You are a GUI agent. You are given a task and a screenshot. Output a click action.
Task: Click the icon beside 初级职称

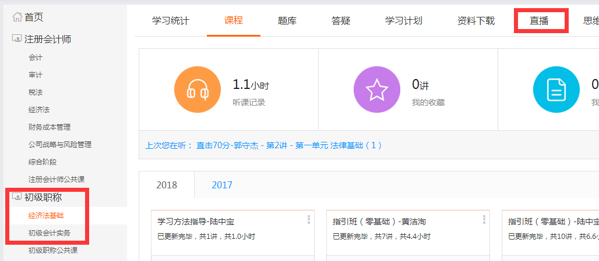[x=17, y=198]
